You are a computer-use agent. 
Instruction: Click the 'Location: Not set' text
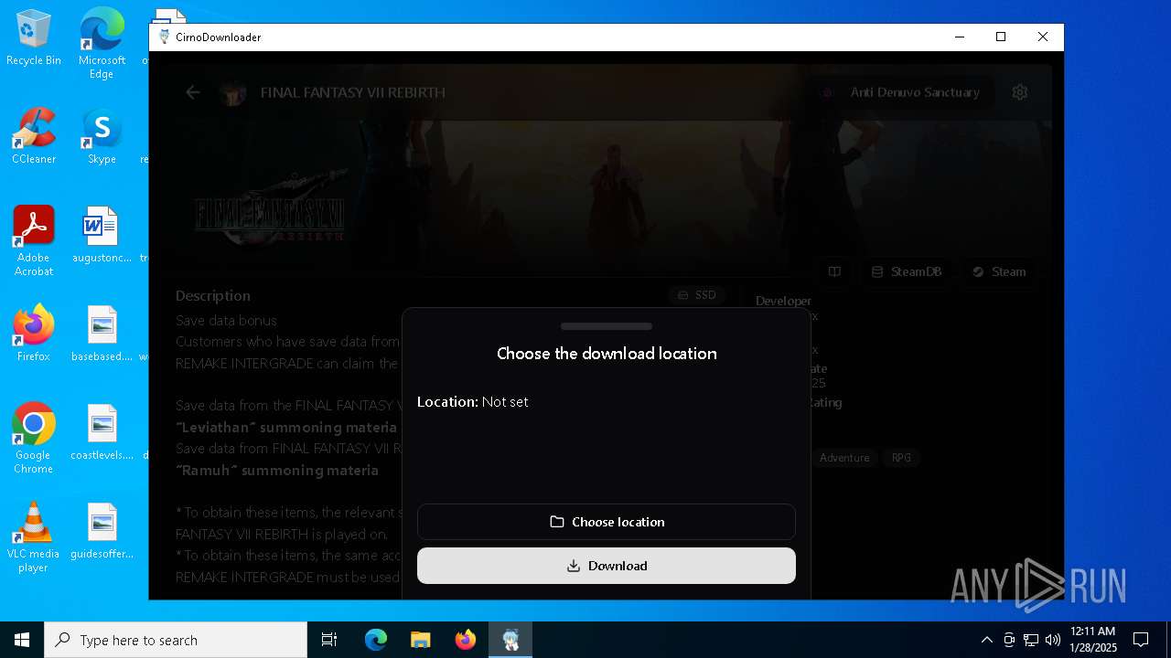click(x=473, y=402)
